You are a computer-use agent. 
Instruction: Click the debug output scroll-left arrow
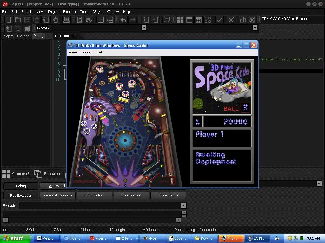[6, 220]
